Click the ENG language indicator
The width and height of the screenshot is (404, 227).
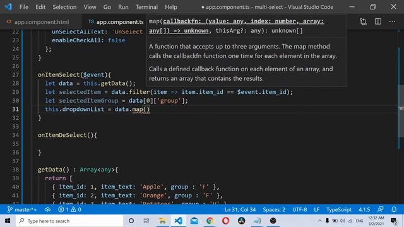(x=359, y=221)
